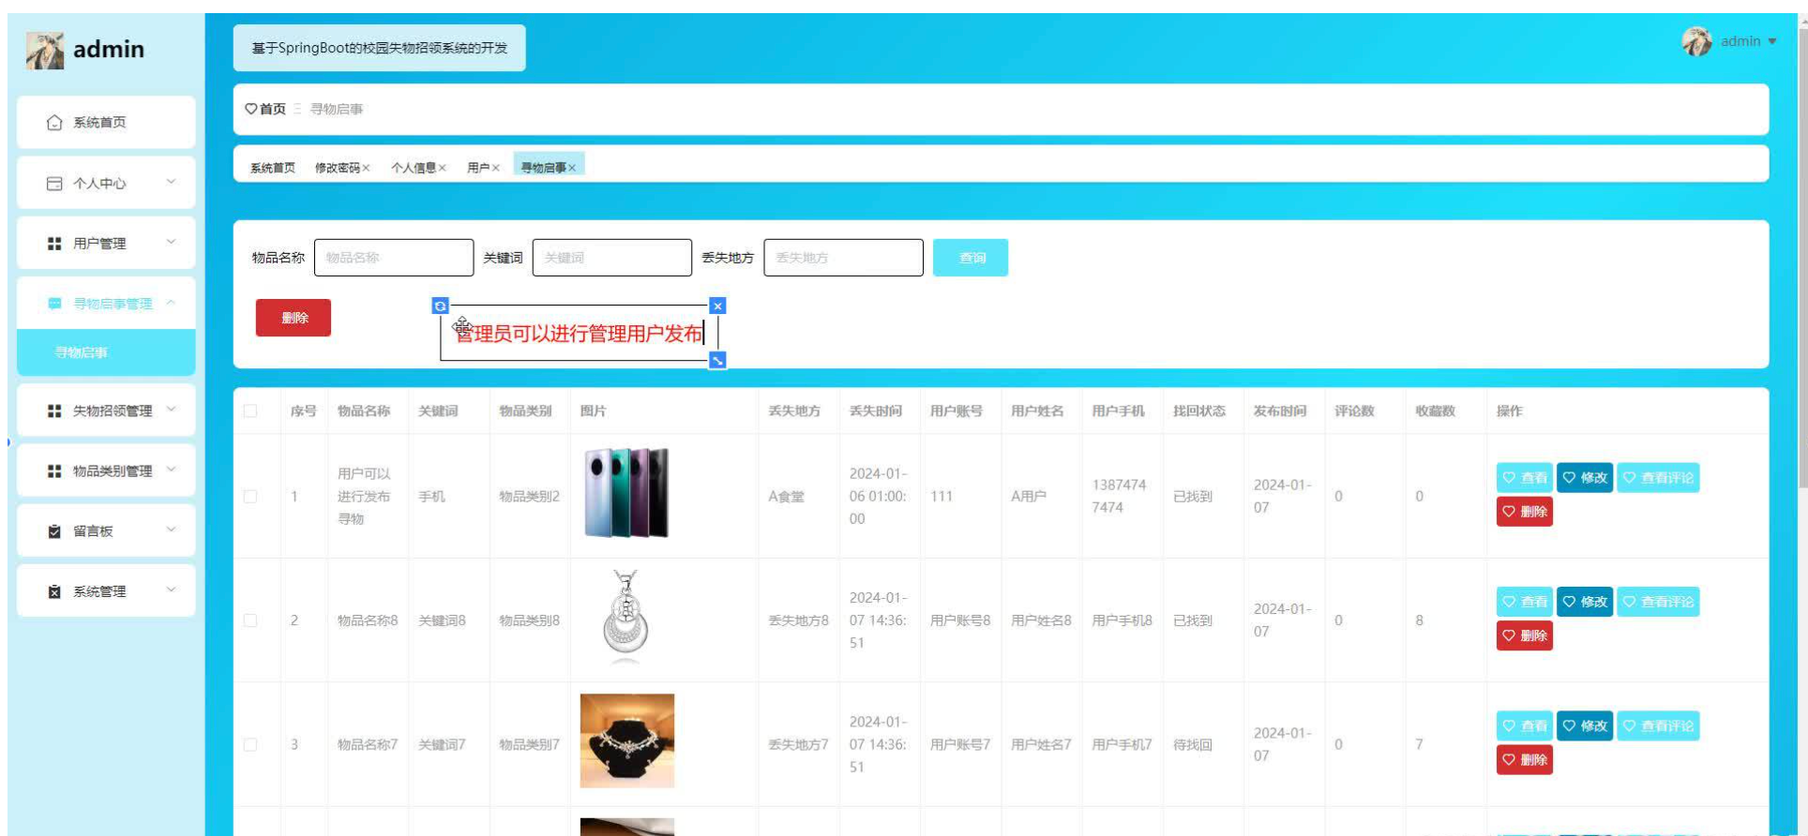The image size is (1808, 836).
Task: Click 删除 for the 物品名称7 row
Action: coord(1525,759)
